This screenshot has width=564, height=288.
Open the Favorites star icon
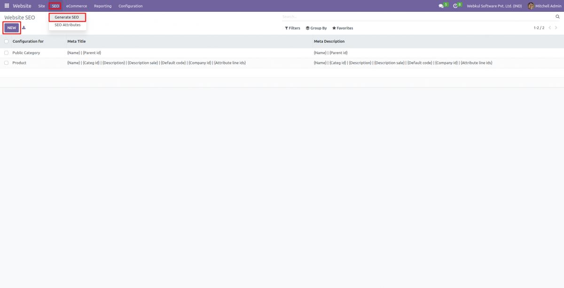coord(333,28)
